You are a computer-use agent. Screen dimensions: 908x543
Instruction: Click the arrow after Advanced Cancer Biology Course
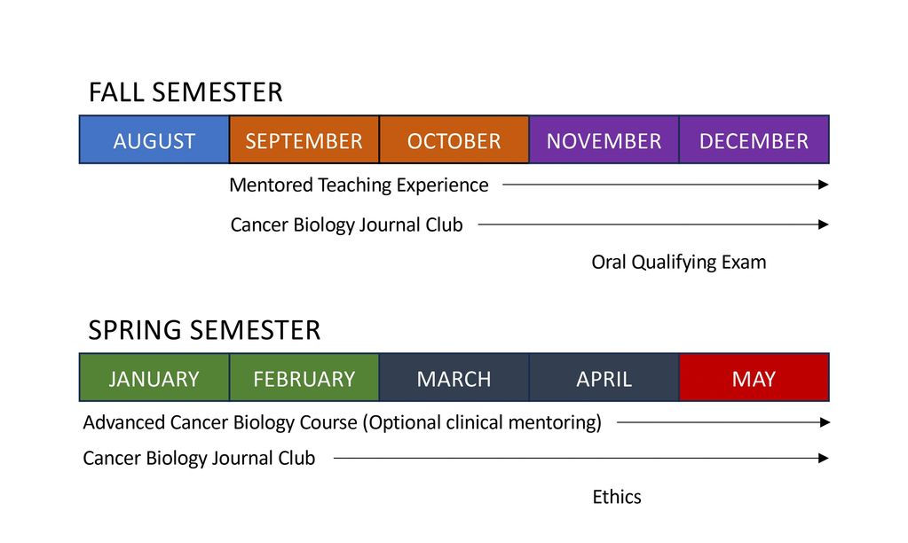(x=722, y=422)
